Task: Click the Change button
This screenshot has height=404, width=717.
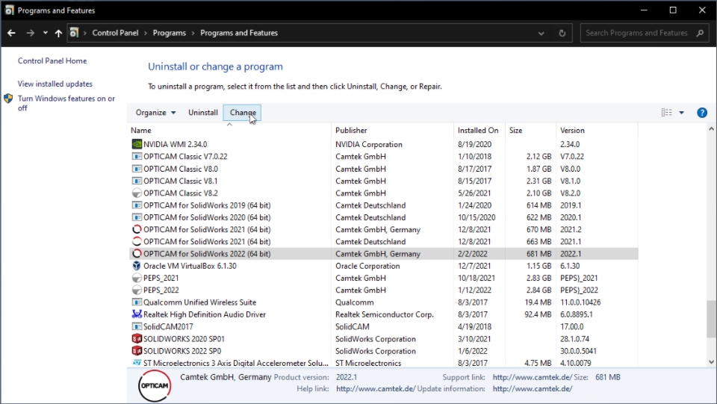Action: (243, 113)
